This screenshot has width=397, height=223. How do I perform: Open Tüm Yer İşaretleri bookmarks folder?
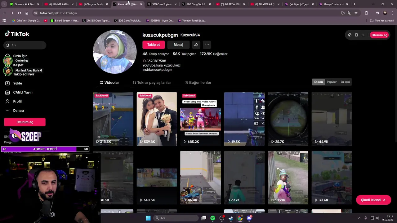(x=382, y=21)
